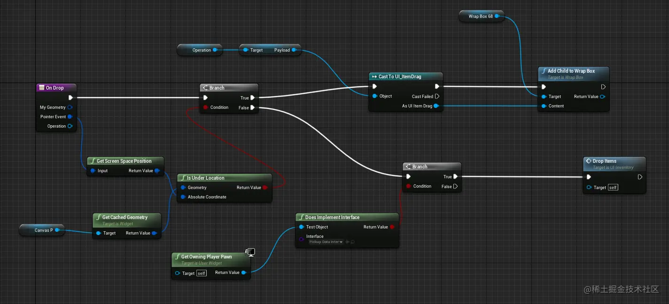Click the Target self pin on Drop Items
Viewport: 669px width, 304px height.
pos(589,188)
